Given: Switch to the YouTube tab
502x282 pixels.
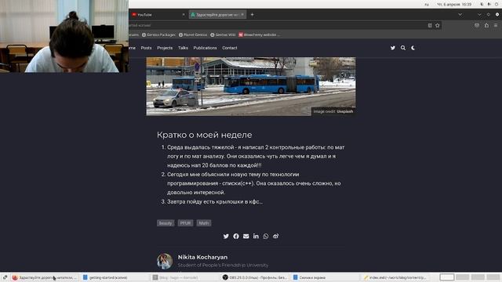Looking at the screenshot, I should click(158, 15).
